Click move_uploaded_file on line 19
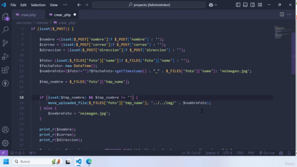This screenshot has height=167, width=297. tap(67, 103)
